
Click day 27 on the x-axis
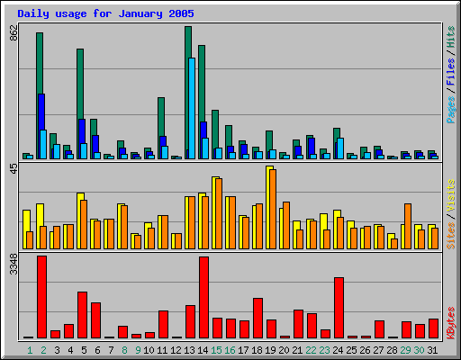point(378,350)
